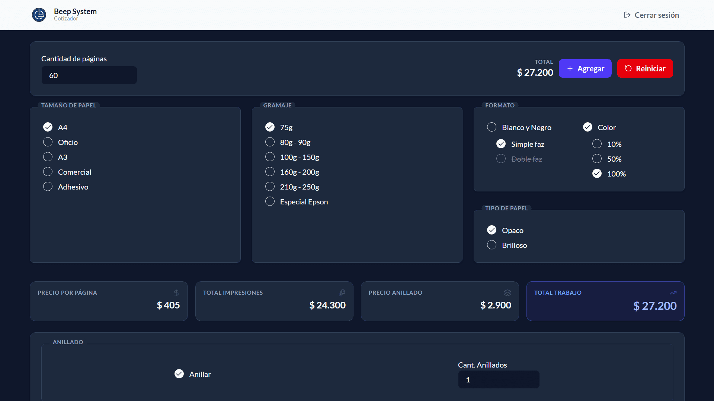
Task: Click the trend icon on Total Trabajo card
Action: 673,292
